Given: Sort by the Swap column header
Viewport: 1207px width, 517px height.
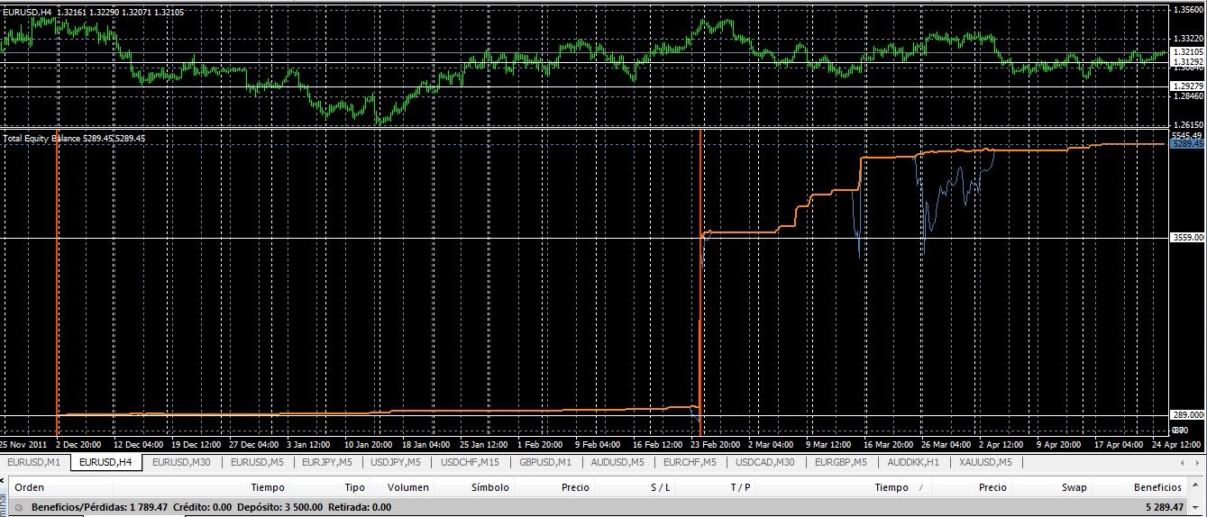Looking at the screenshot, I should point(1074,487).
